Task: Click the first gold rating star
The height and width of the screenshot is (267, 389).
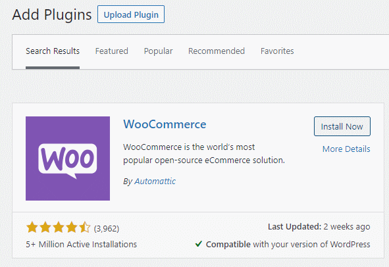Action: pyautogui.click(x=32, y=227)
